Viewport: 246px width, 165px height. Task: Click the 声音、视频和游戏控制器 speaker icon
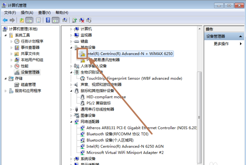click(x=76, y=85)
